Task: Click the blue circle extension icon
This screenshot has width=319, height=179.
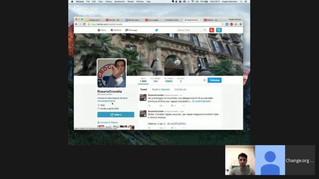Action: tap(227, 24)
